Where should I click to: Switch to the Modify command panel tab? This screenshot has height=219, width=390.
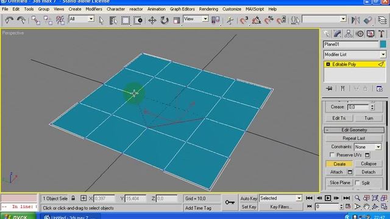(338, 34)
